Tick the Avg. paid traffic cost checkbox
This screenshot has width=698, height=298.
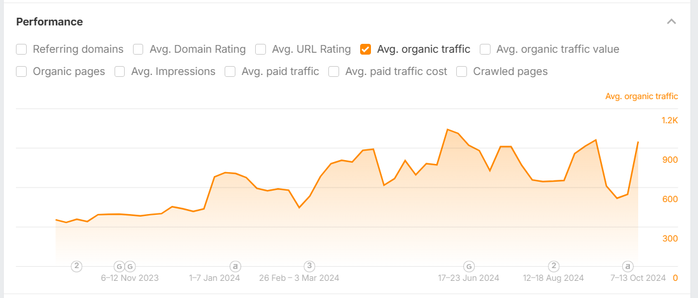tap(334, 71)
